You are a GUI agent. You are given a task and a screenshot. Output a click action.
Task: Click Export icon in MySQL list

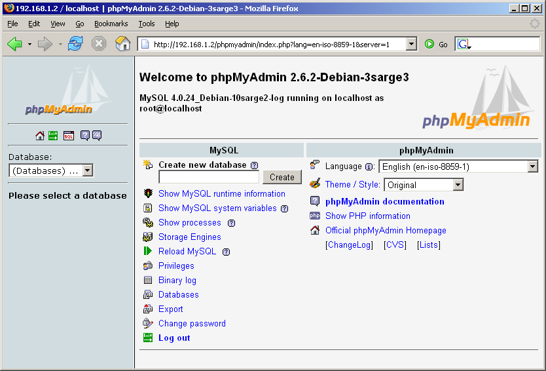click(x=148, y=309)
